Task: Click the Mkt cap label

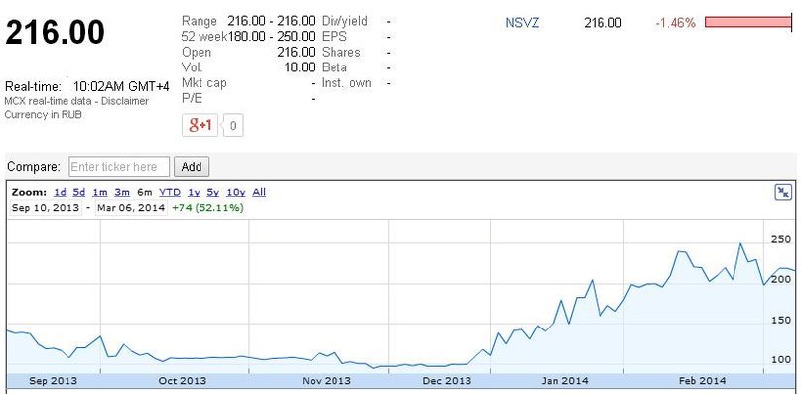Action: pyautogui.click(x=204, y=83)
